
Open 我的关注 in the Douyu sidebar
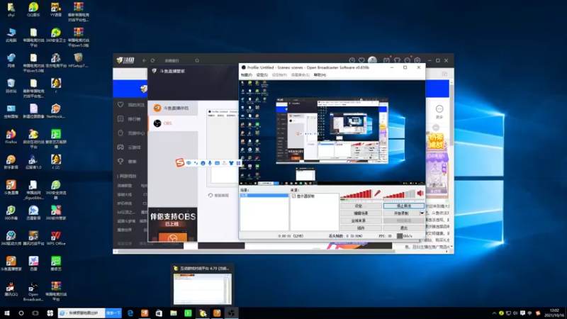pyautogui.click(x=131, y=105)
